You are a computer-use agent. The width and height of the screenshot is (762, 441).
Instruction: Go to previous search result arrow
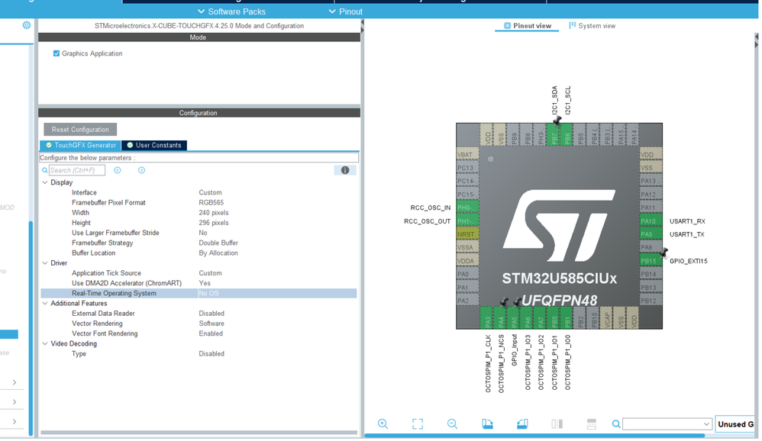pyautogui.click(x=117, y=170)
